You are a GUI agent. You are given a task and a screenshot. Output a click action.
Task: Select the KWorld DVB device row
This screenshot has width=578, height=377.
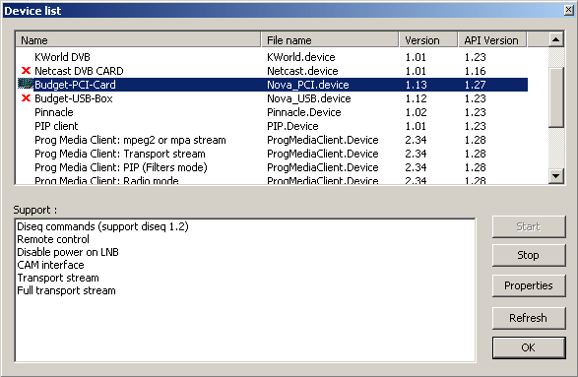click(x=273, y=57)
